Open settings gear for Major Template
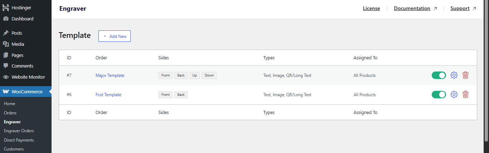This screenshot has width=489, height=153. [454, 75]
